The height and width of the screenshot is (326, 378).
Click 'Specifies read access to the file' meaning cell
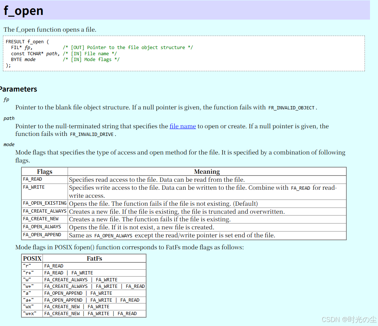pos(207,180)
